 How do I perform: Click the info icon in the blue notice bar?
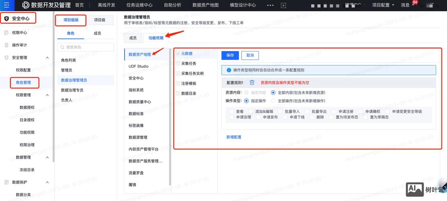[x=229, y=70]
